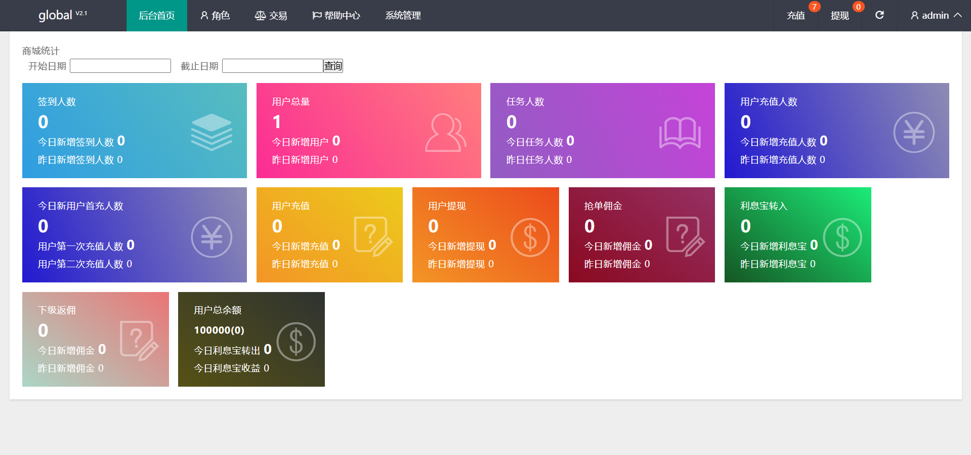The width and height of the screenshot is (971, 455).
Task: Open the 交易 navigation menu
Action: tap(271, 16)
